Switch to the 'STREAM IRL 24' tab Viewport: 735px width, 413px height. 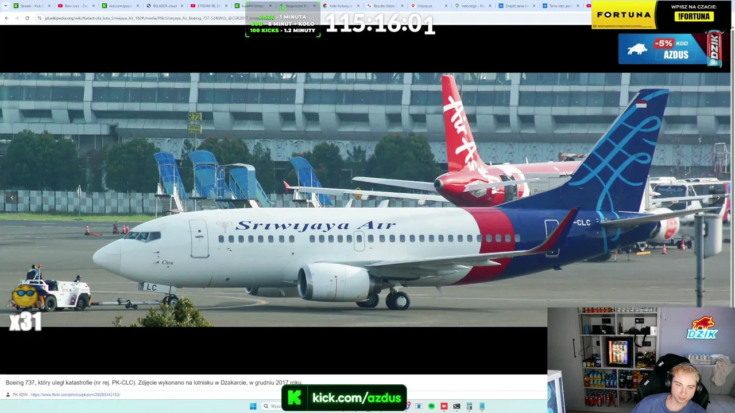(209, 6)
